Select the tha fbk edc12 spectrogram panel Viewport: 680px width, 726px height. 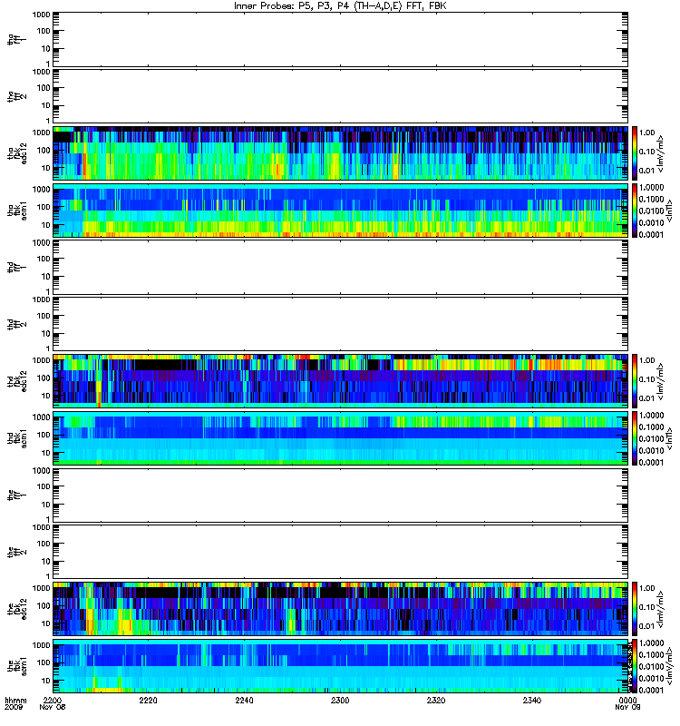click(x=341, y=152)
